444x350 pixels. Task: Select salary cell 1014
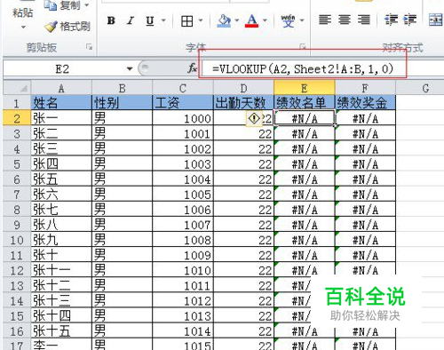[183, 331]
